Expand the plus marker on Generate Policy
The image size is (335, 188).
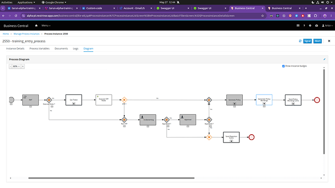click(x=234, y=104)
